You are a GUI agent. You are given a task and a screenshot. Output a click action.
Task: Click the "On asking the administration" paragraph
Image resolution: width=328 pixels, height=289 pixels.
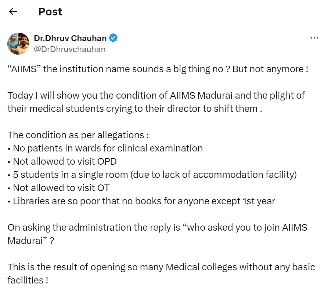pyautogui.click(x=157, y=233)
